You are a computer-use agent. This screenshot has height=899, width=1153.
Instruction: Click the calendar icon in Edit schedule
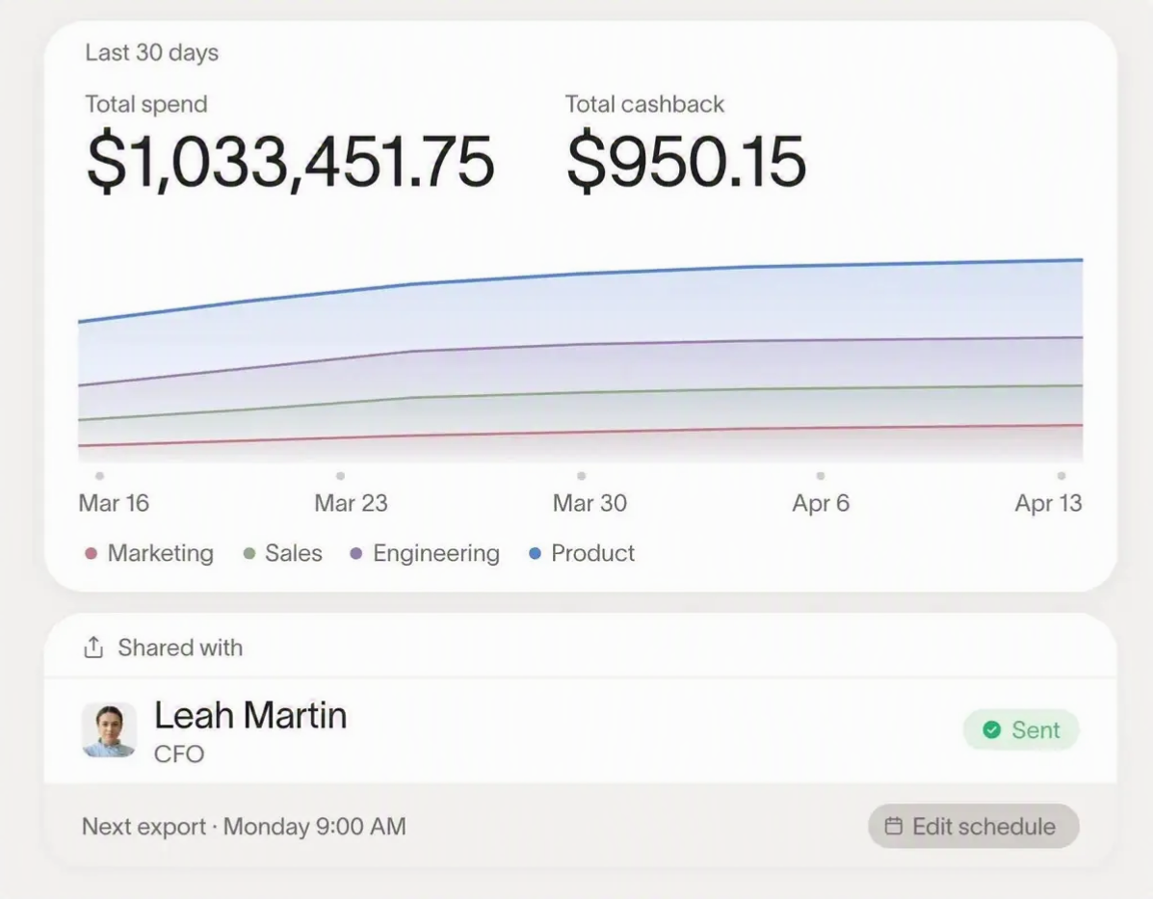pyautogui.click(x=894, y=826)
